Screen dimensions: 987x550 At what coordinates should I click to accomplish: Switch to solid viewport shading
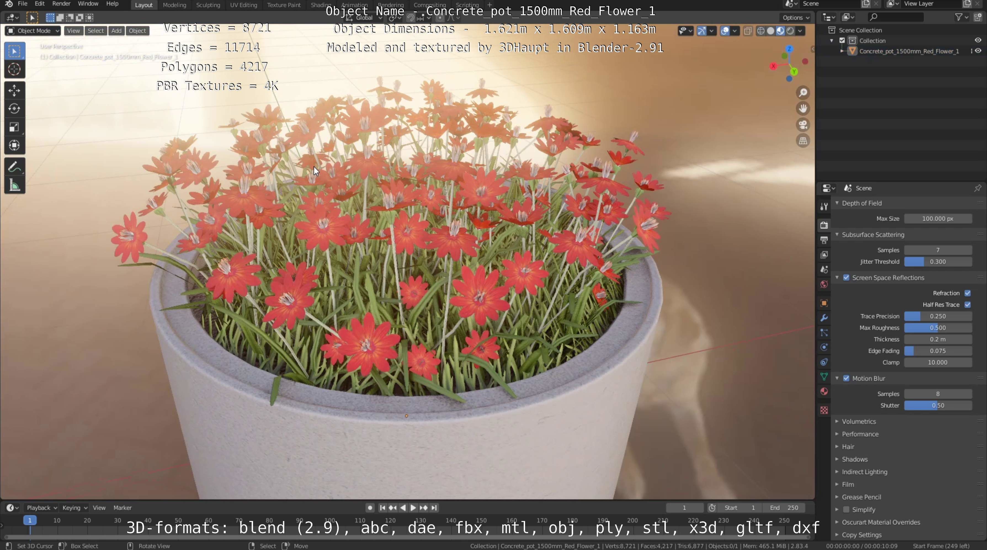[770, 31]
